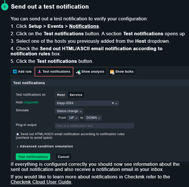Click the Test notifications section header

pyautogui.click(x=29, y=83)
